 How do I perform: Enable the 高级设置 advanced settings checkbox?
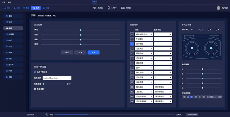[x=35, y=89]
